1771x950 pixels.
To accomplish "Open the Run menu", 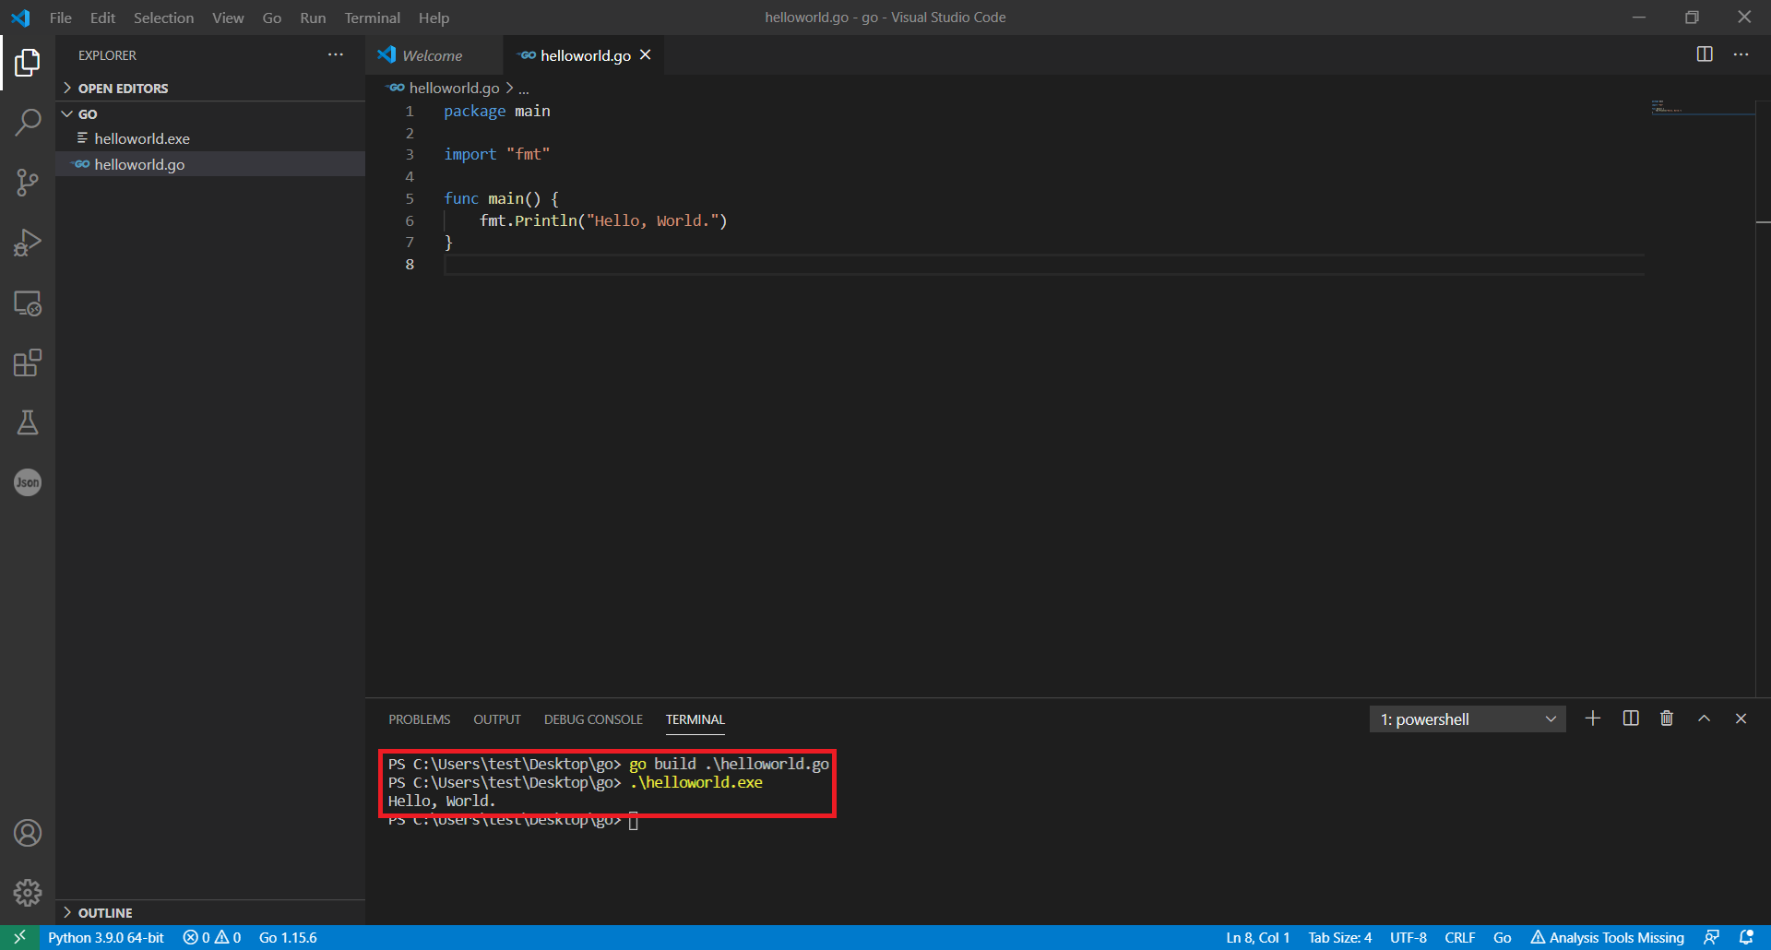I will coord(313,18).
